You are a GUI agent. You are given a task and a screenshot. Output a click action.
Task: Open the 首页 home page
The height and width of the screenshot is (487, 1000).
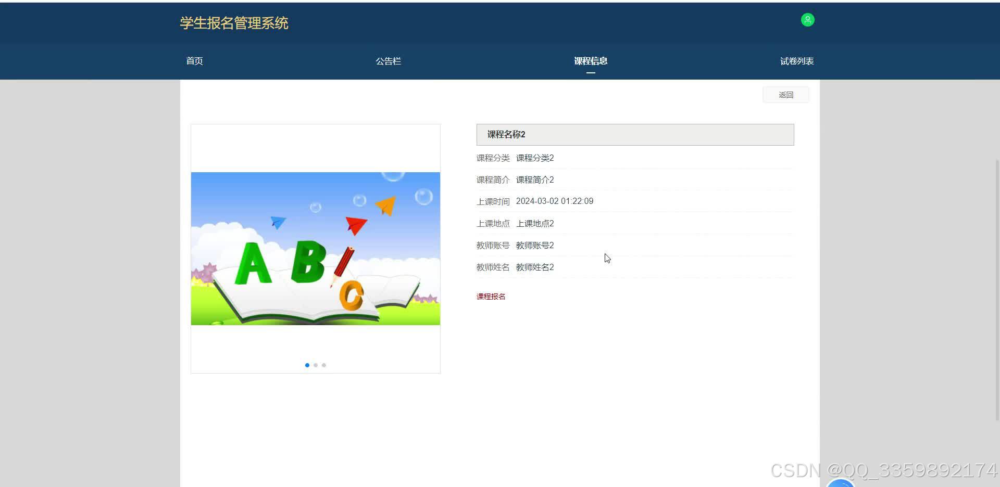click(x=194, y=61)
